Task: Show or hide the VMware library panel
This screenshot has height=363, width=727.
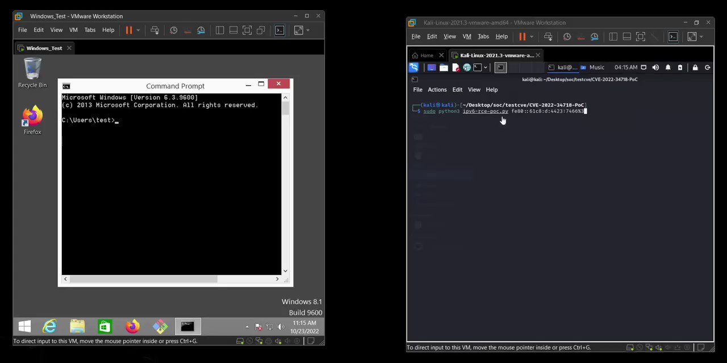Action: click(x=220, y=30)
